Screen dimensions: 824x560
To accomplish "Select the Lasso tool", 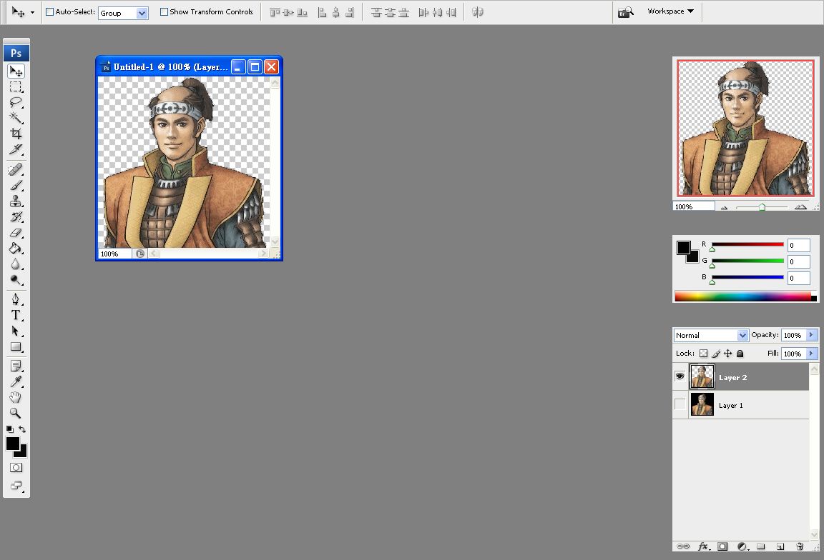I will tap(16, 102).
